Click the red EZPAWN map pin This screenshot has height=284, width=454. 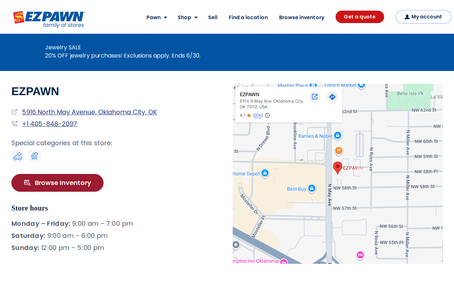(338, 168)
